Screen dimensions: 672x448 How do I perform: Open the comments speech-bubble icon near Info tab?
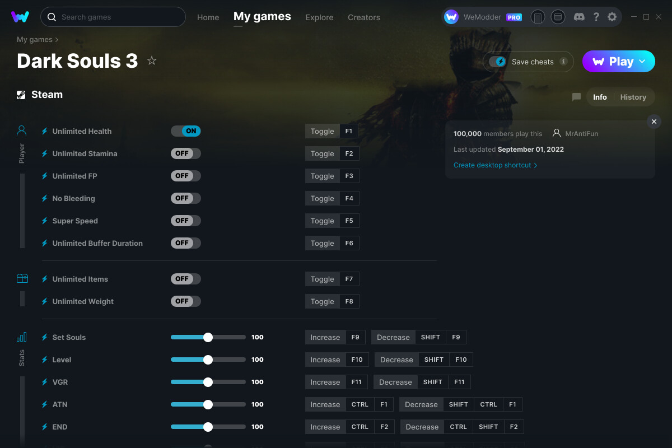click(x=576, y=96)
